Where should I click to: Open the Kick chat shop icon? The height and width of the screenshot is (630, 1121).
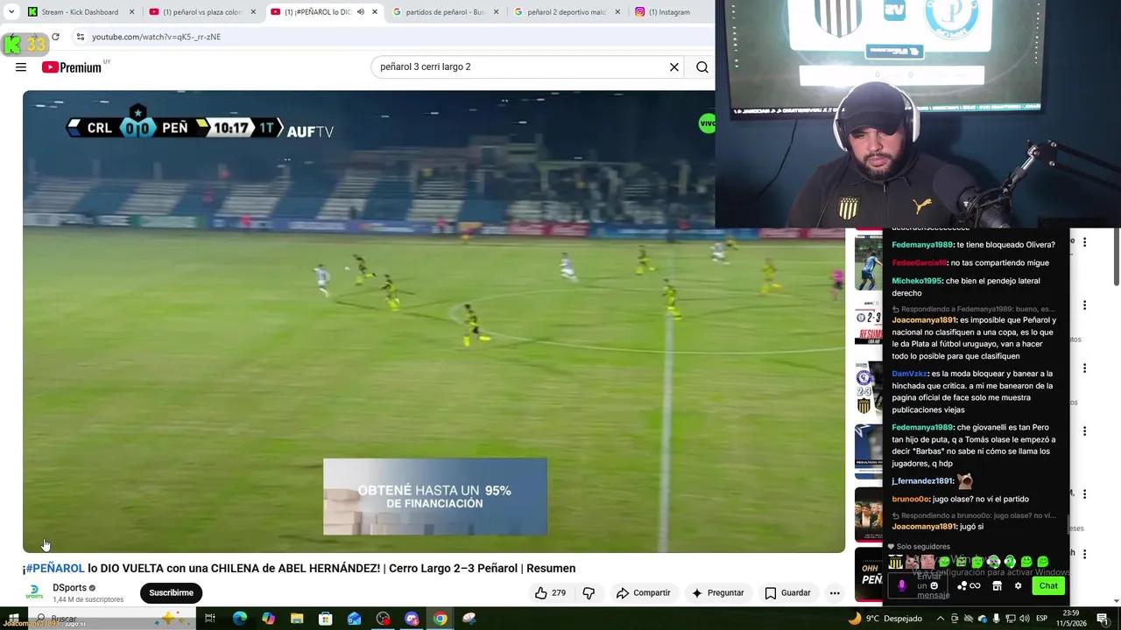tap(997, 586)
